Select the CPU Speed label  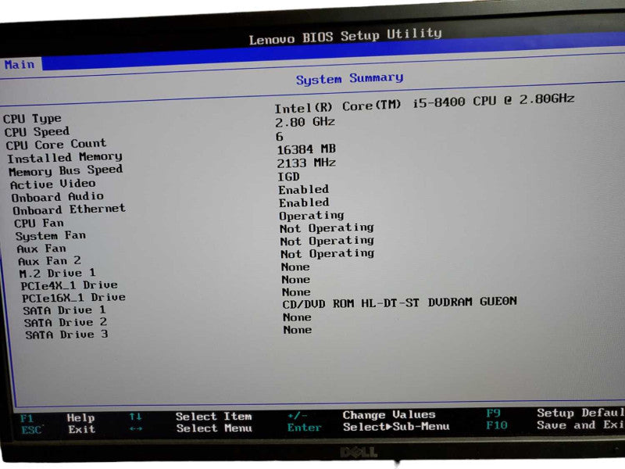37,132
